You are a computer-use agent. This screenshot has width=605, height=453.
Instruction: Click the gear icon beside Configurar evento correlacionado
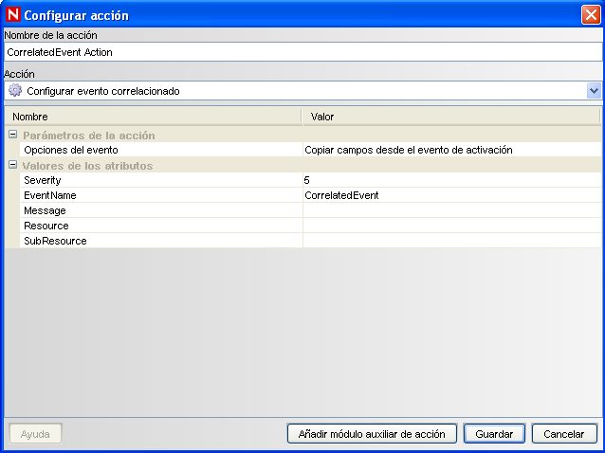15,90
